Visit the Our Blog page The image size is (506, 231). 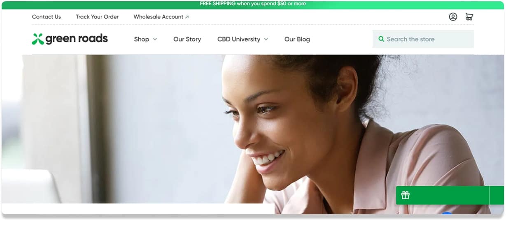(297, 39)
